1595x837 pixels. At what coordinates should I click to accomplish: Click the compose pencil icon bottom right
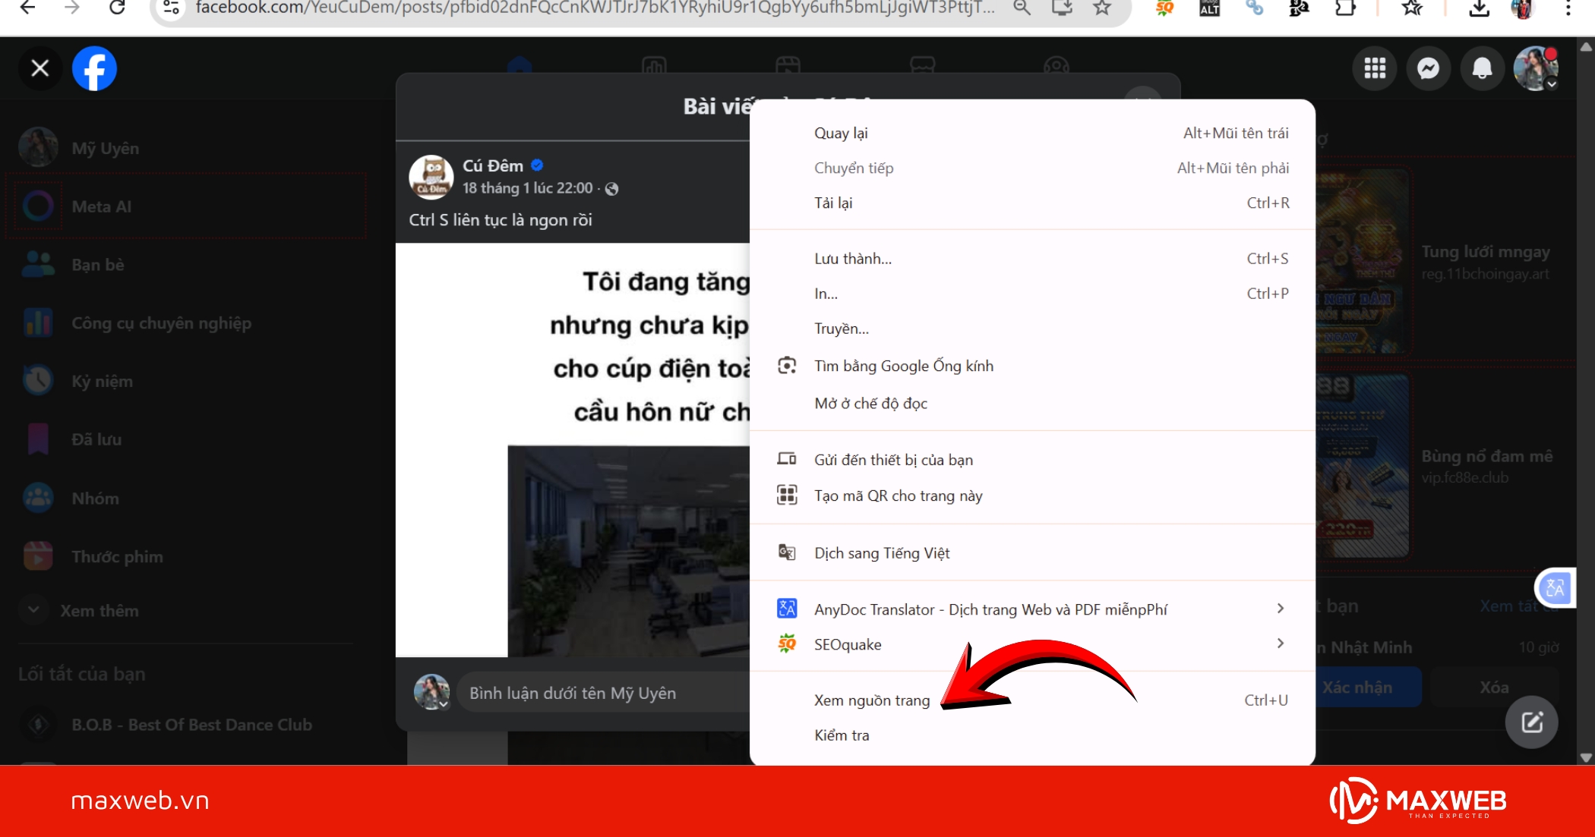click(1532, 722)
